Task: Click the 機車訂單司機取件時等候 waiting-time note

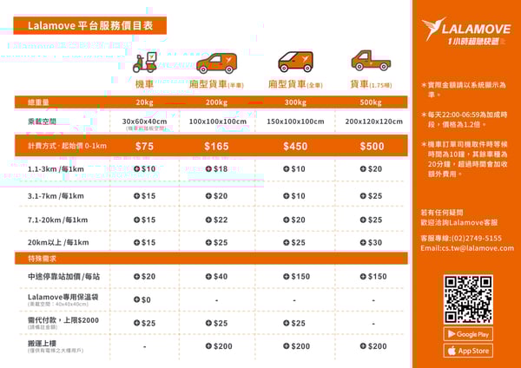Action: tap(465, 159)
